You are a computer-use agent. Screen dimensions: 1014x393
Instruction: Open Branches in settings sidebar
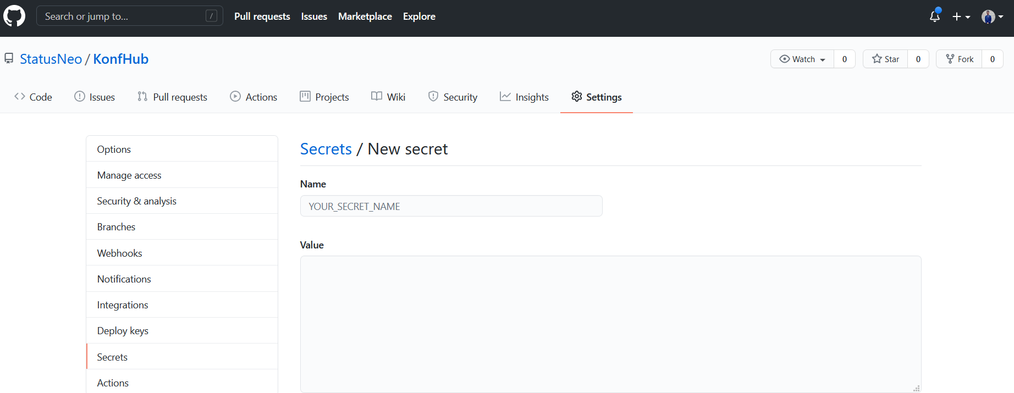click(182, 226)
